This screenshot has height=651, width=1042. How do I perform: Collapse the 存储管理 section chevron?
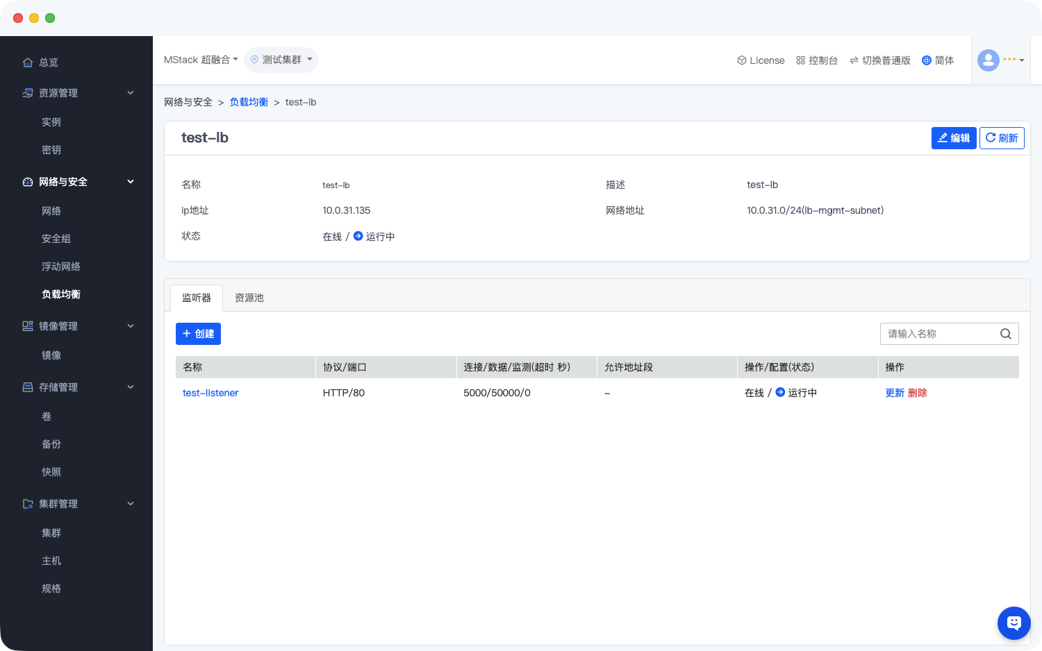(x=131, y=387)
